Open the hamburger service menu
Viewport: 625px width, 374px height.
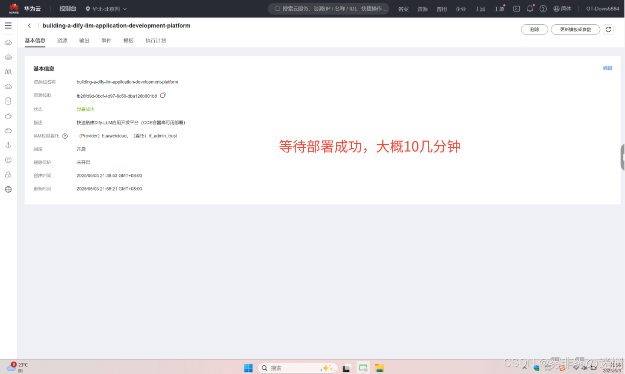click(x=8, y=26)
